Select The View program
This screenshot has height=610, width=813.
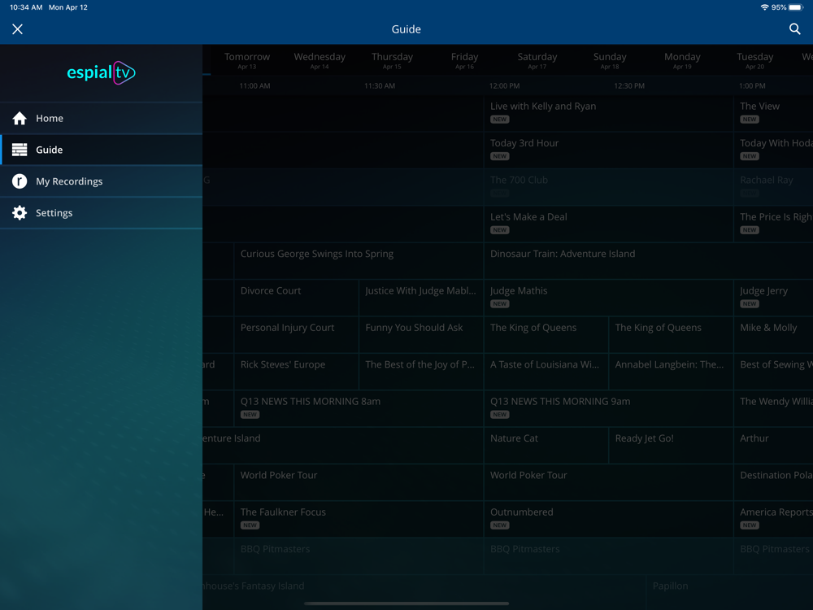774,113
